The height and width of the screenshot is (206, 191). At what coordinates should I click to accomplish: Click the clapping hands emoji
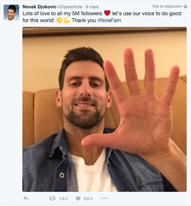pyautogui.click(x=60, y=20)
